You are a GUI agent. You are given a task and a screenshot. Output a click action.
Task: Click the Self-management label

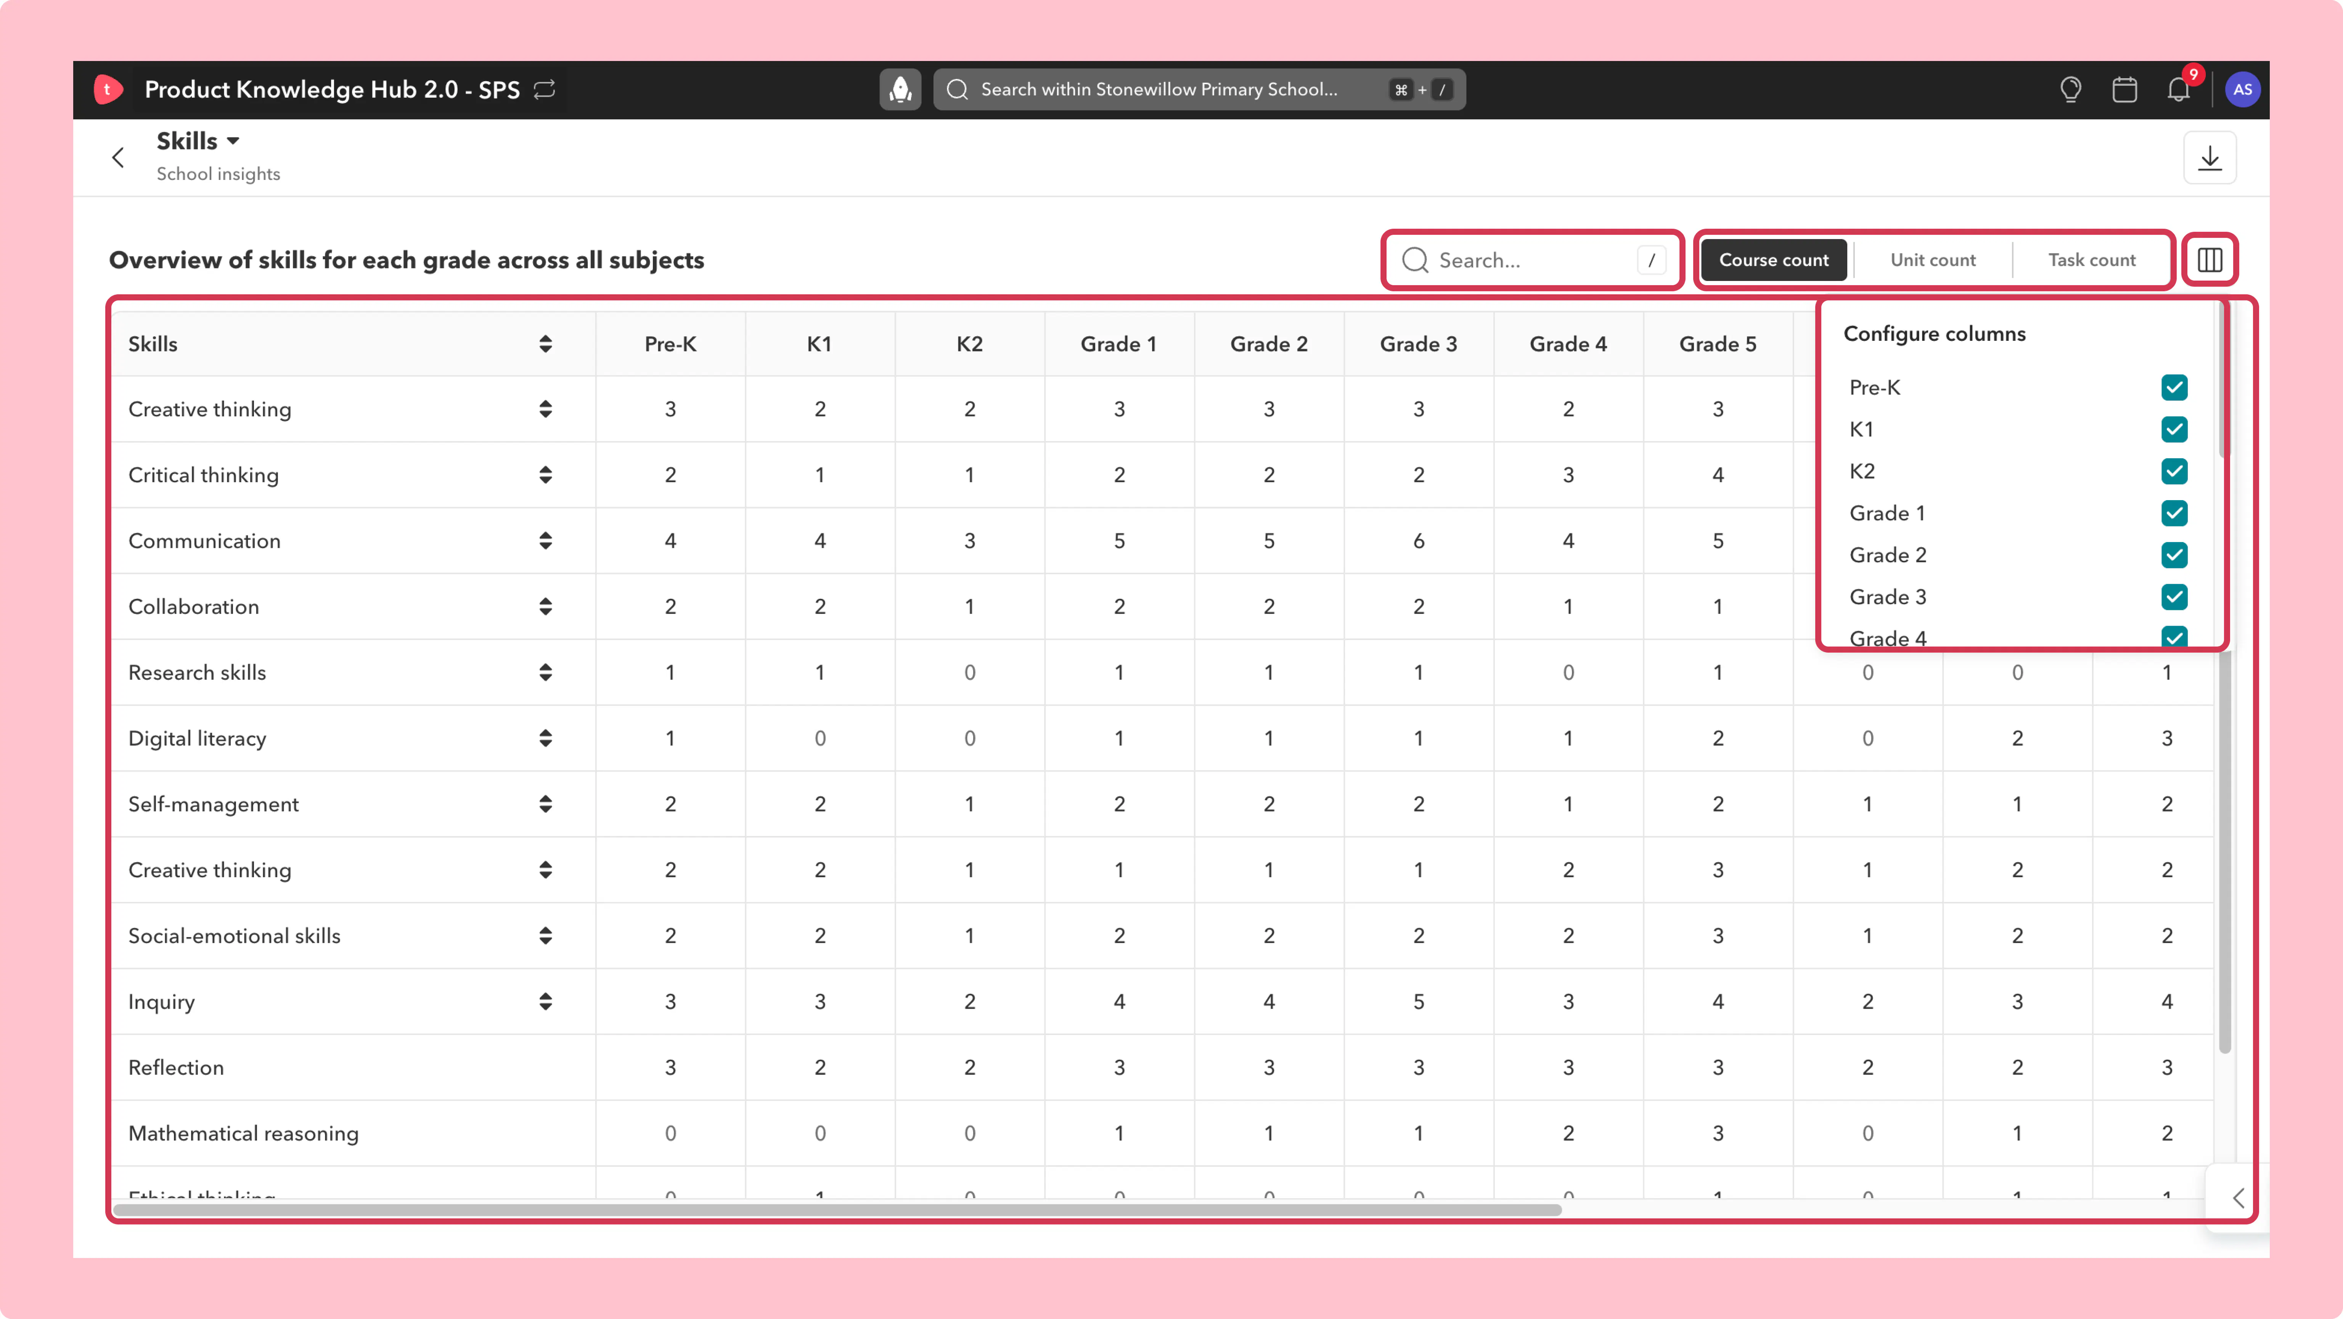(x=214, y=804)
